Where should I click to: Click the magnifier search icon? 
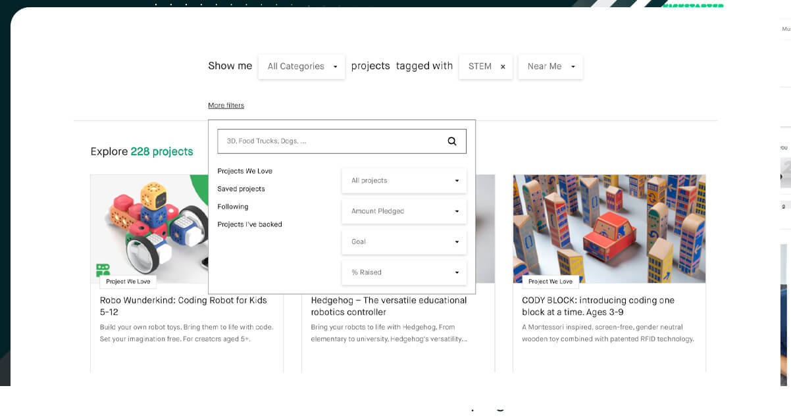pos(452,141)
